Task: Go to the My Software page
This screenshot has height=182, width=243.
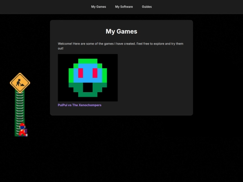Action: 124,7
